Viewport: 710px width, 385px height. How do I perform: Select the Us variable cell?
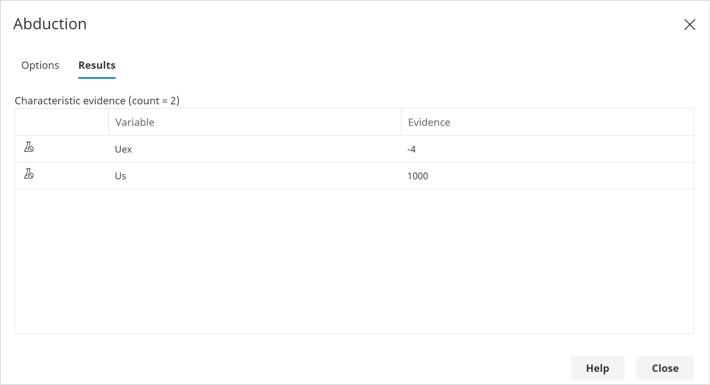[121, 176]
